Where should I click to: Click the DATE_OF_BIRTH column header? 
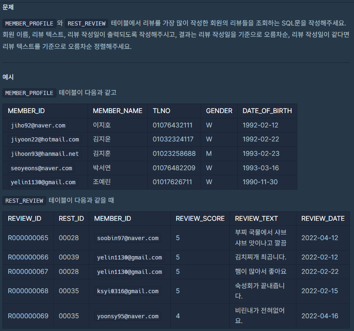pyautogui.click(x=268, y=111)
